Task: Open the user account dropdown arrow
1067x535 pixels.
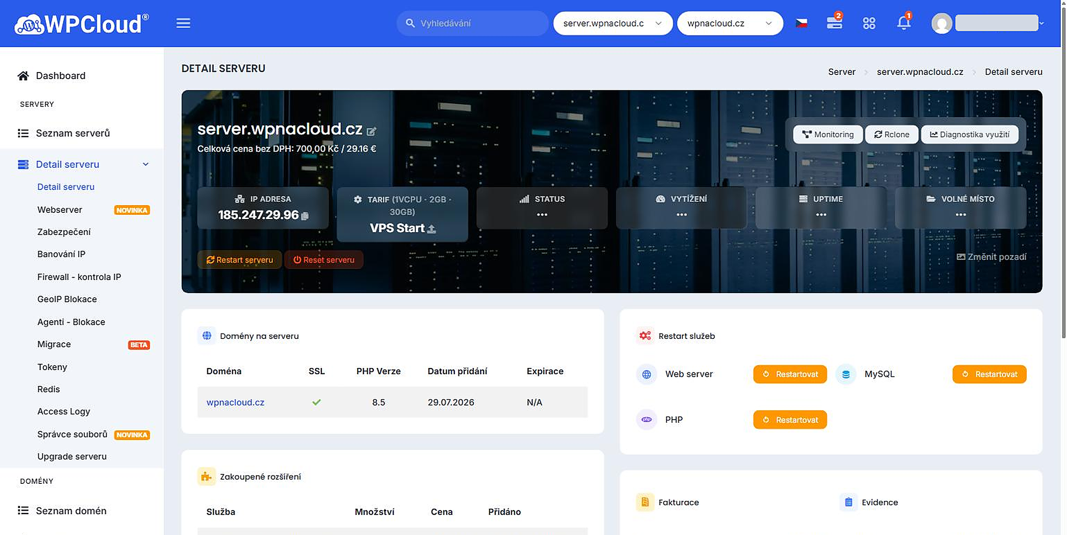Action: coord(1041,23)
